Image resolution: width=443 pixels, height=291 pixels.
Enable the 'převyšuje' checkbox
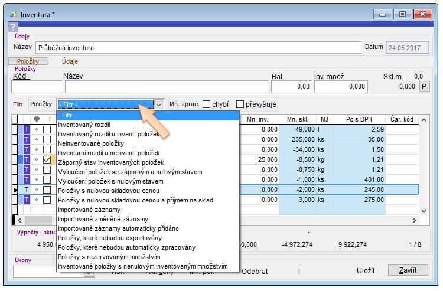tap(240, 104)
